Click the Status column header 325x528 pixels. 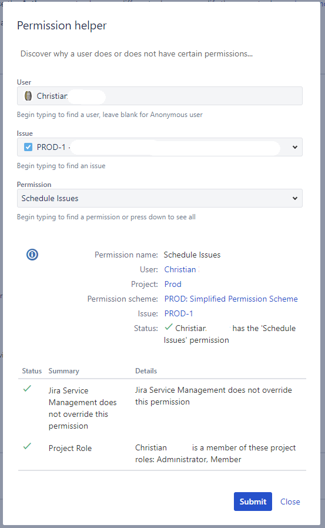[x=32, y=371]
